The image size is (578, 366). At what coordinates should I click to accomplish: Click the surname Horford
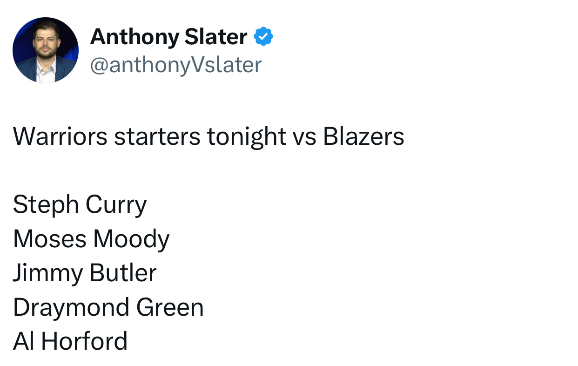tap(84, 341)
